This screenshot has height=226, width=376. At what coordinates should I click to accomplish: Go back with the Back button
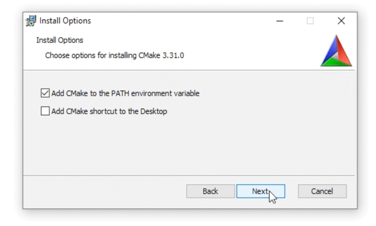click(x=211, y=191)
